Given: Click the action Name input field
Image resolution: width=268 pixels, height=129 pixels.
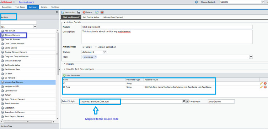Looking at the screenshot, I should pyautogui.click(x=167, y=27).
